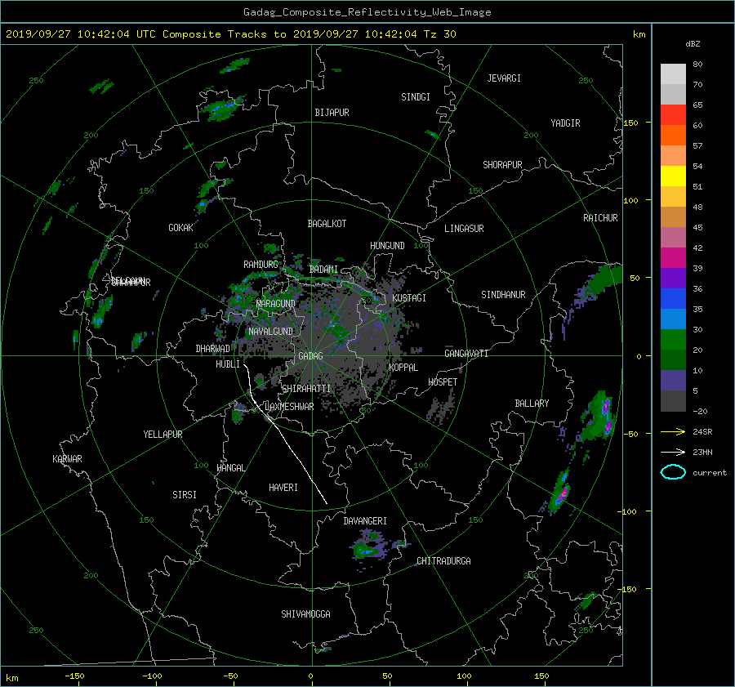Click the 150 tick on right km axis
The image size is (735, 687).
click(x=631, y=123)
